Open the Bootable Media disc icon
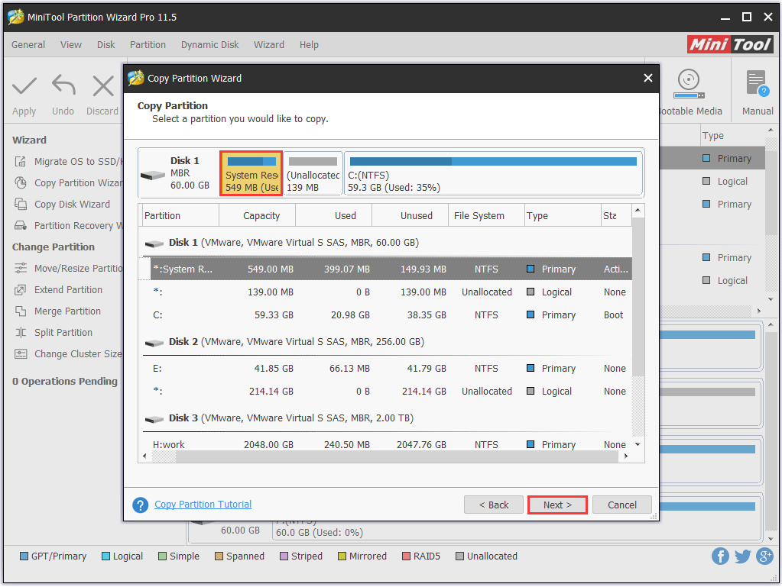 pyautogui.click(x=689, y=84)
